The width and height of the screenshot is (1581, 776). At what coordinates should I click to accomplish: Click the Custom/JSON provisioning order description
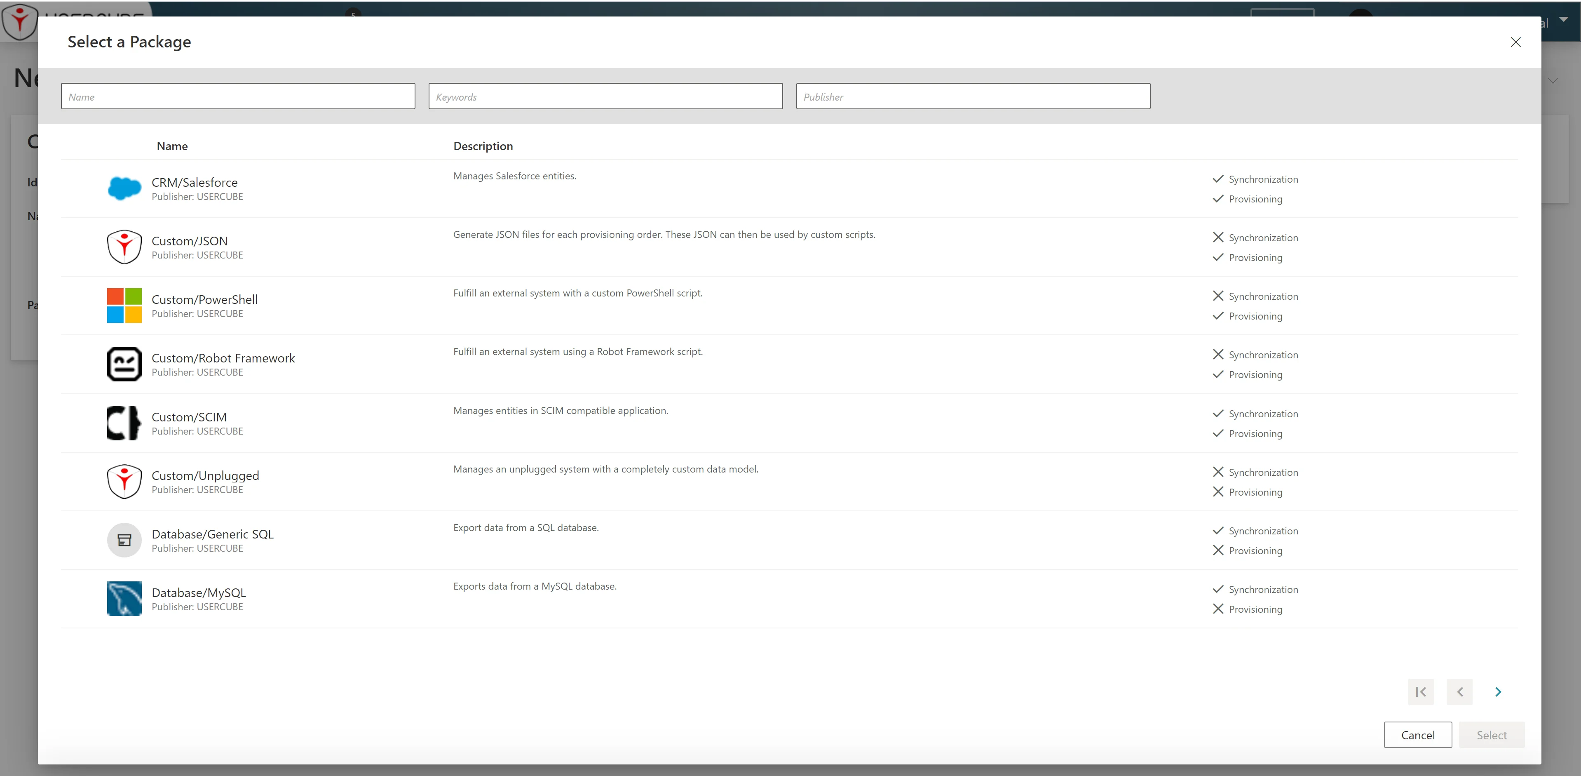click(x=664, y=235)
